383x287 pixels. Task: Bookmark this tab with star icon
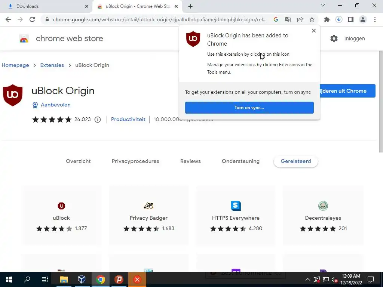[312, 19]
